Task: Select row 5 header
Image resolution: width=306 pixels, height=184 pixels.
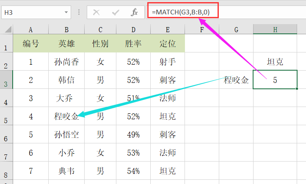Action: (x=6, y=116)
